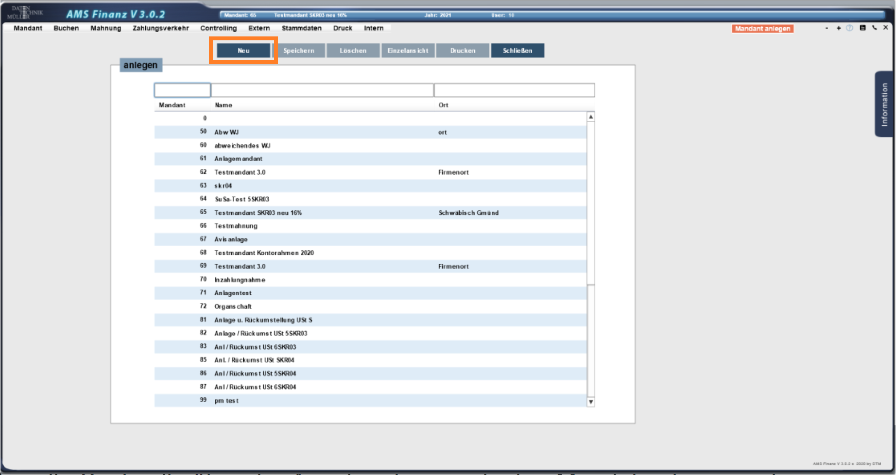Screen dimensions: 896x475
Task: Click the Speichern button
Action: (298, 51)
